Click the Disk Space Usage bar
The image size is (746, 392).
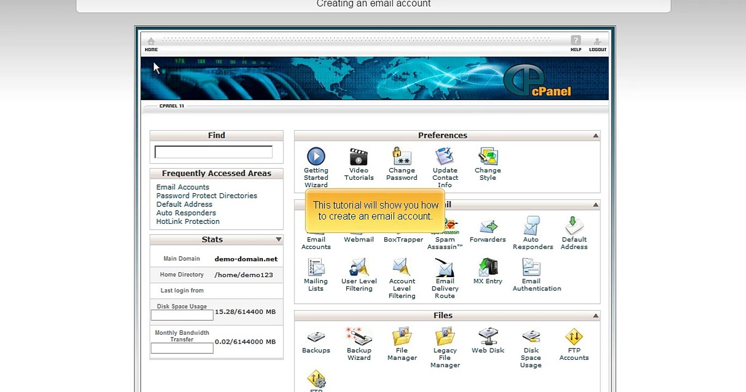click(x=182, y=315)
